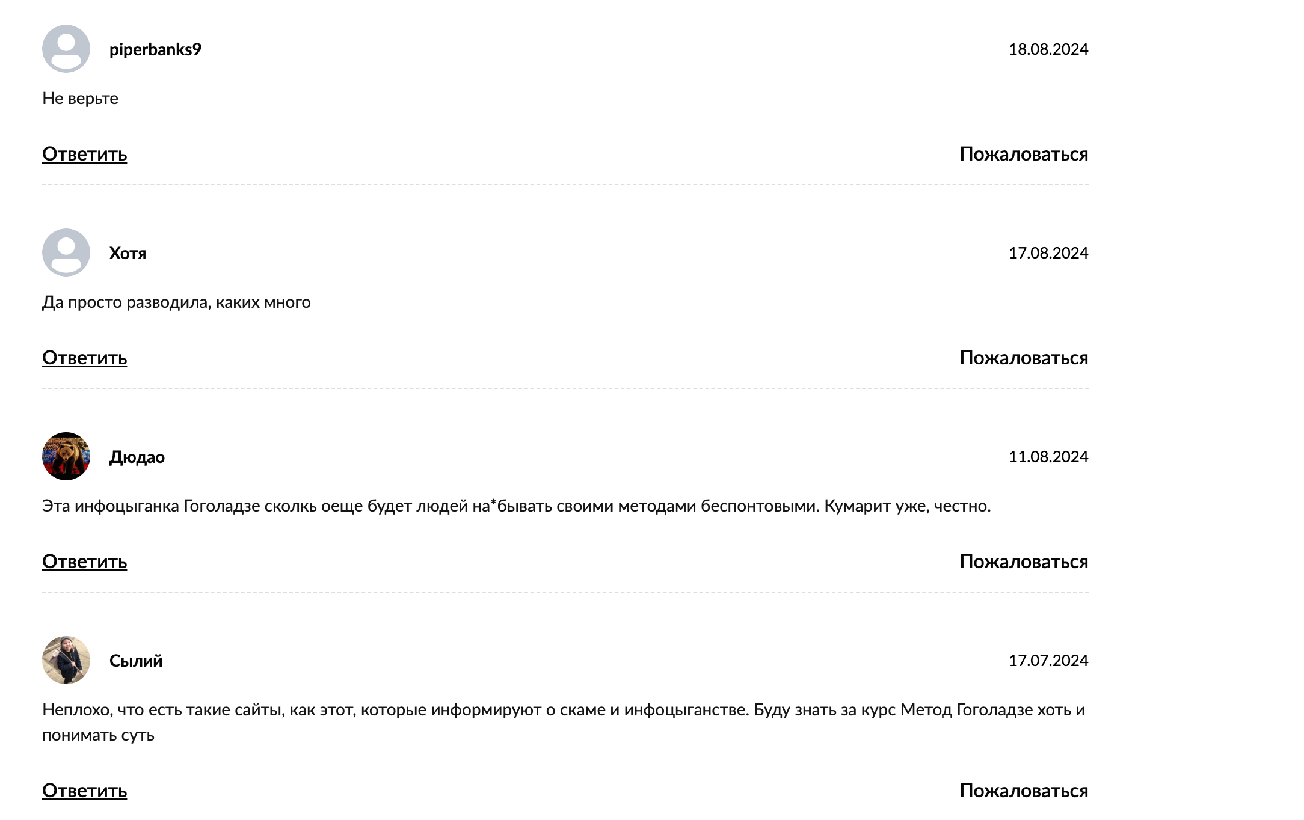Click Пожаловаться under Сылий's comment

click(x=1024, y=791)
